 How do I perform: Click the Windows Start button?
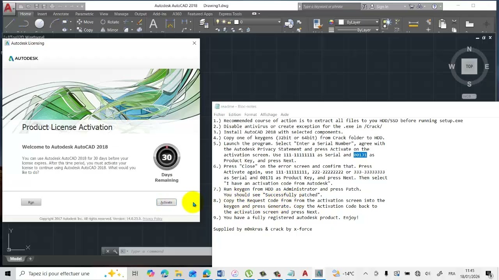[x=8, y=273]
